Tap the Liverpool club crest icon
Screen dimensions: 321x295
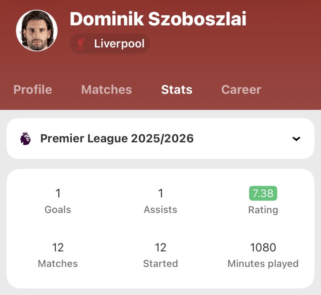click(81, 44)
